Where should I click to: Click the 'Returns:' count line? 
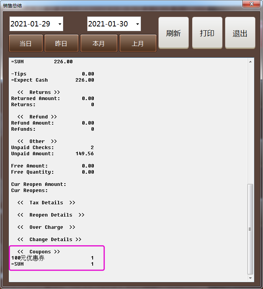coord(52,105)
